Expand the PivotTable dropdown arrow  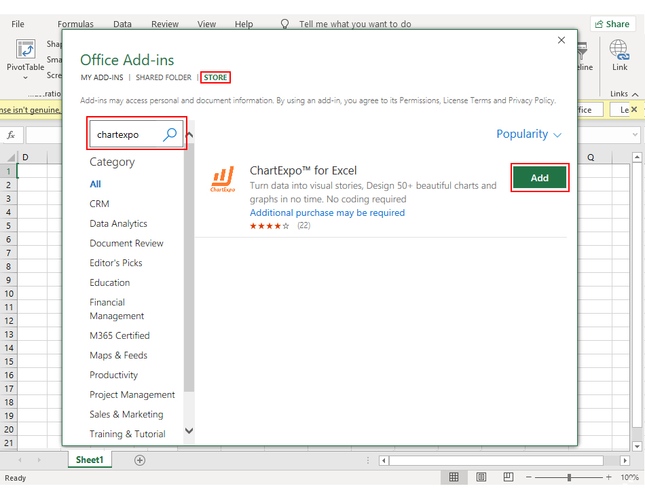click(x=26, y=78)
